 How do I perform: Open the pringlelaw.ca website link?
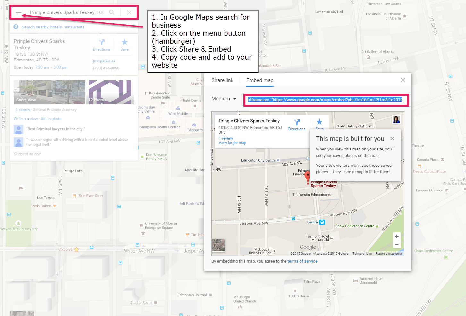104,61
